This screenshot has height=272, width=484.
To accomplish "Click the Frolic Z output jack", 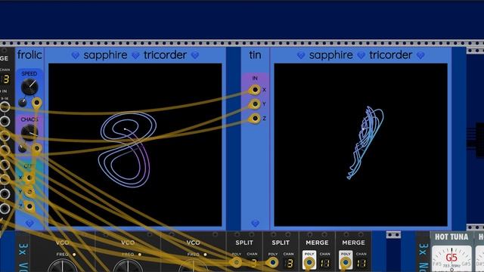I will 29,206.
